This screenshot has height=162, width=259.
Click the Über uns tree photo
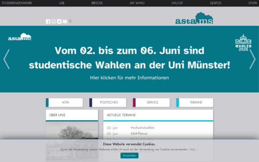pos(72,141)
